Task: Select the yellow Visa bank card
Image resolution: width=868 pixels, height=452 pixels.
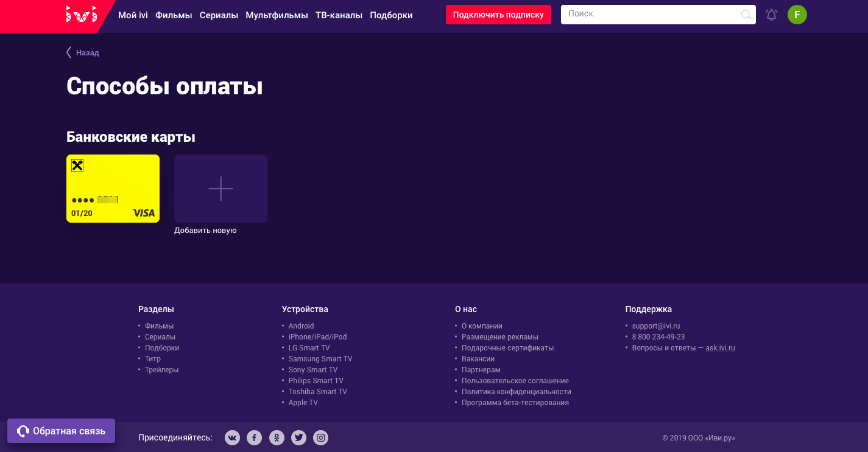Action: (x=113, y=189)
